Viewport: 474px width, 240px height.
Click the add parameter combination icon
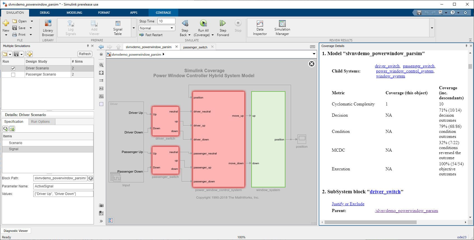click(x=12, y=129)
